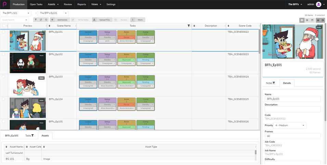Switch to the grid view icon
327x165 pixels.
pyautogui.click(x=307, y=21)
